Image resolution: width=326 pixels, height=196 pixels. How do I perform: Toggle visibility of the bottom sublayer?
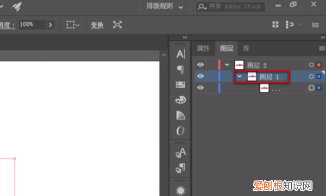pos(200,88)
